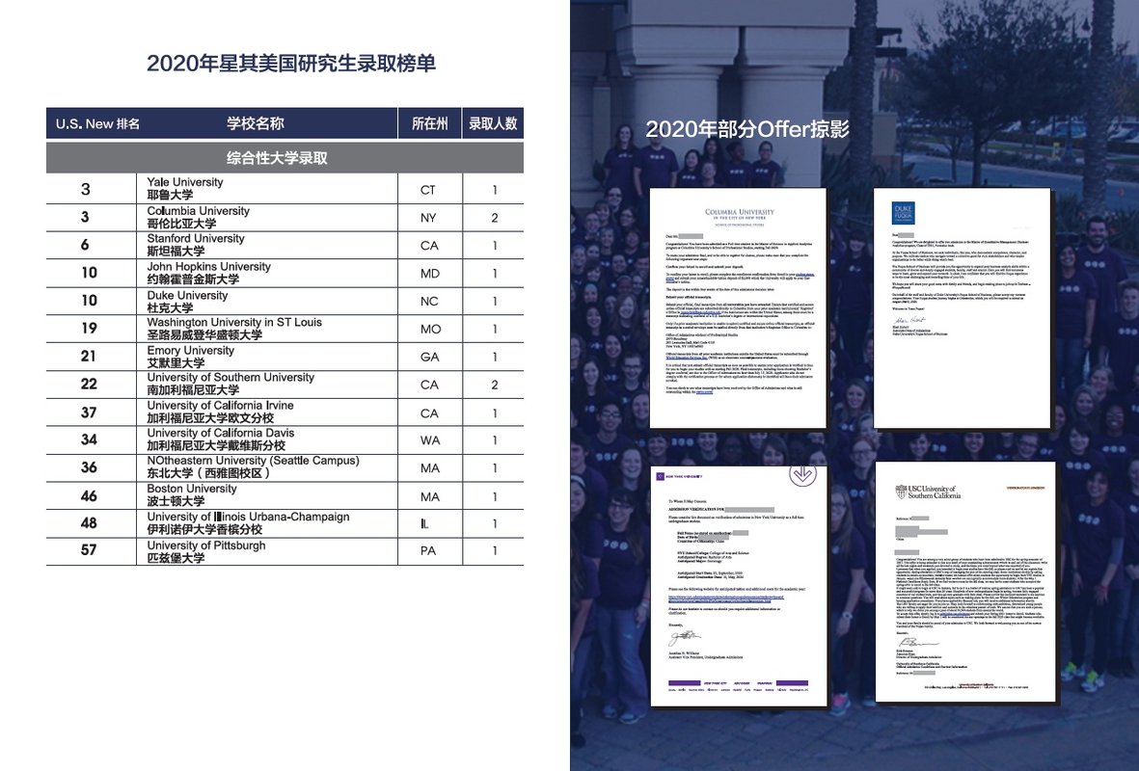The height and width of the screenshot is (771, 1139).
Task: Click rank number 21
Action: pyautogui.click(x=89, y=356)
